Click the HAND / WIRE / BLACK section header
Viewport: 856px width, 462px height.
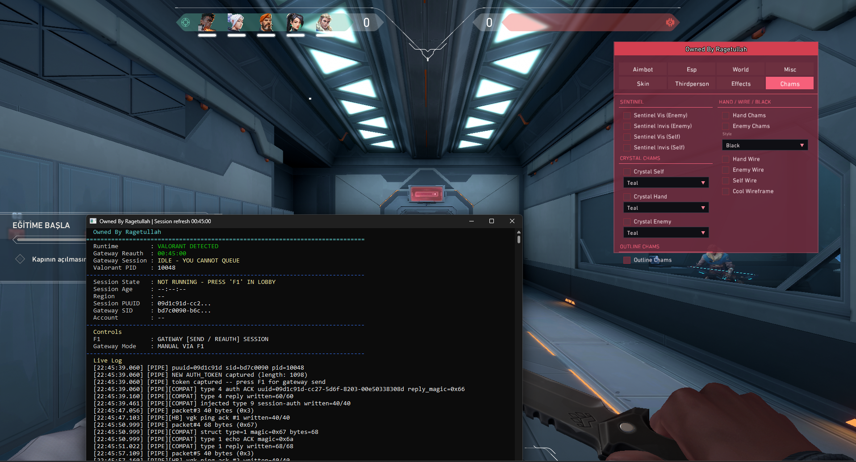coord(745,102)
